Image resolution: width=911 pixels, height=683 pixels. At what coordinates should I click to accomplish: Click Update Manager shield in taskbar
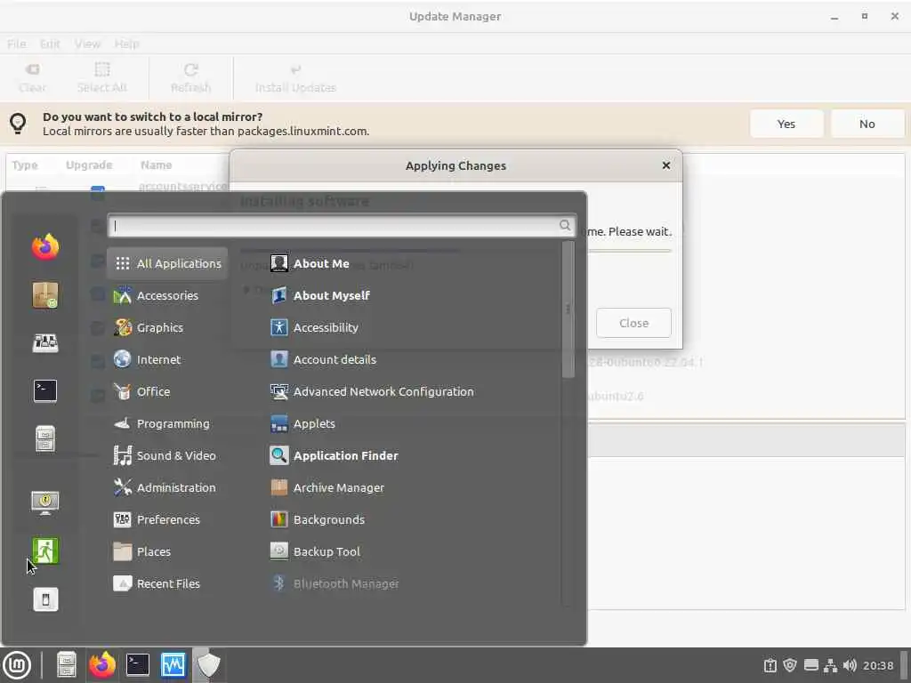point(208,665)
